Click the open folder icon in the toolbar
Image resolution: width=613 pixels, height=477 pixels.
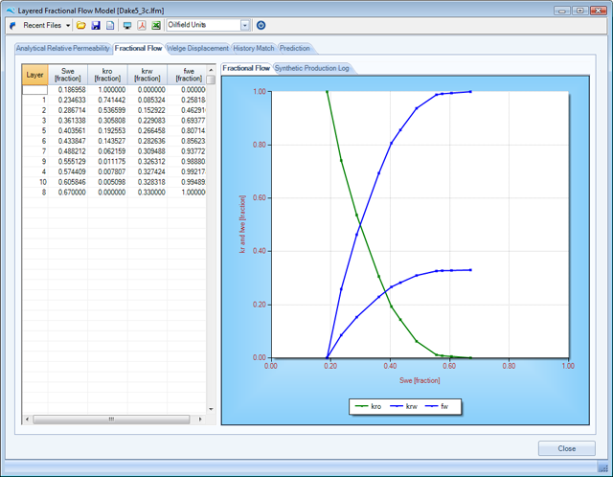(x=80, y=26)
